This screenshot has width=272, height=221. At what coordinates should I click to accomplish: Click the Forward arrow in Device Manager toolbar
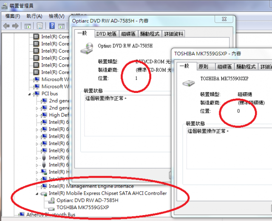[15, 26]
